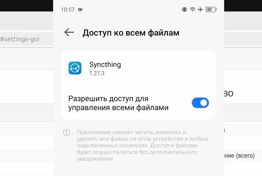Click the permission description paragraph
The width and height of the screenshot is (262, 176).
(x=142, y=145)
